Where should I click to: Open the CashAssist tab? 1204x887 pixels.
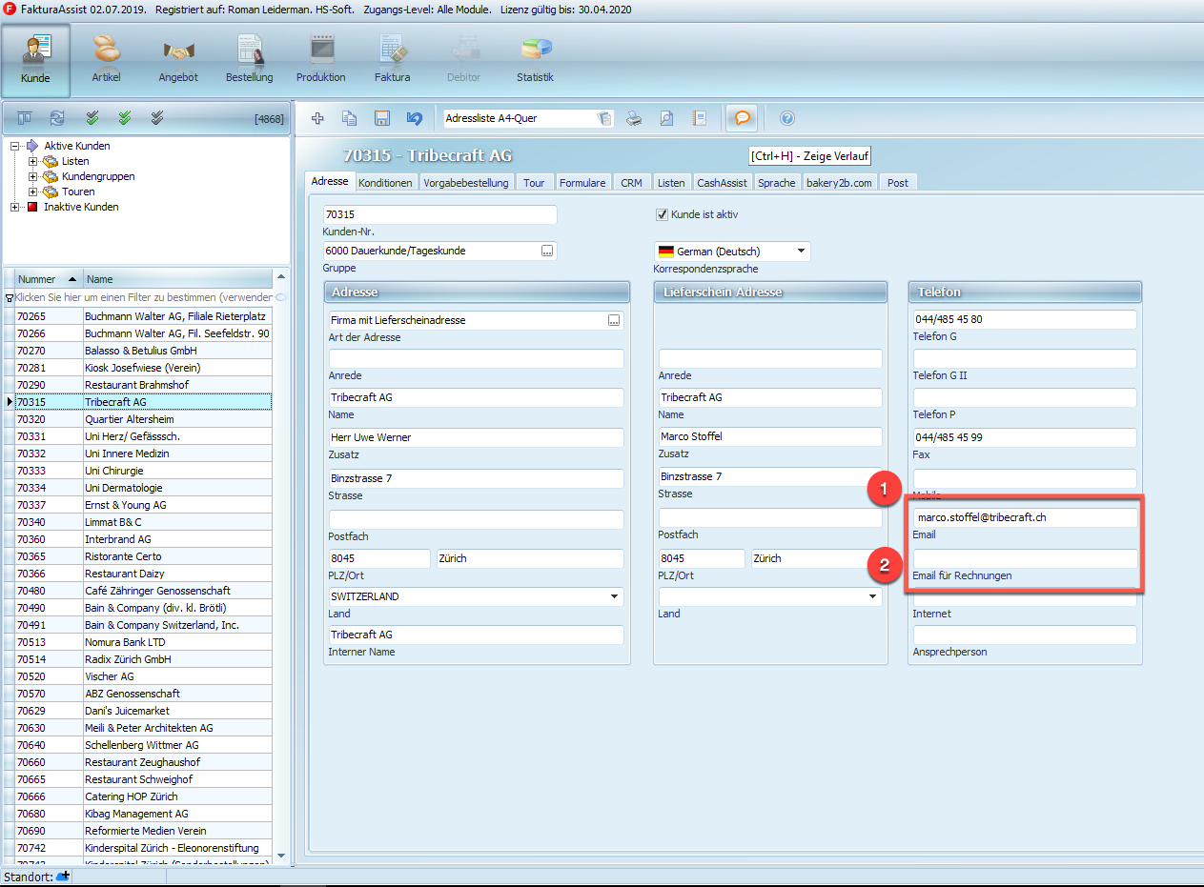(723, 183)
